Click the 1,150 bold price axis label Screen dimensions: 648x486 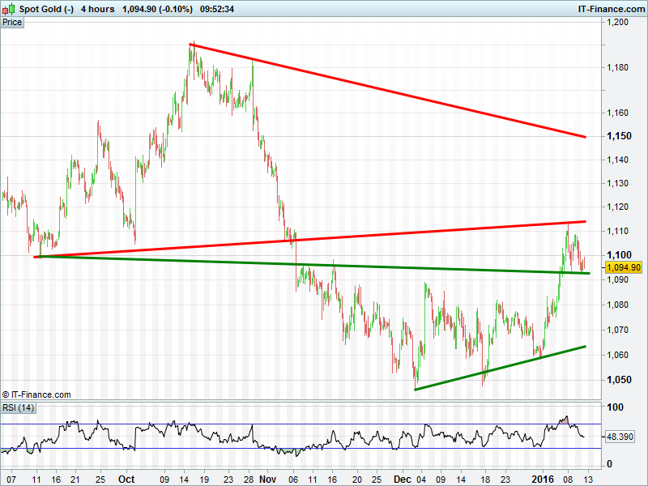click(620, 136)
